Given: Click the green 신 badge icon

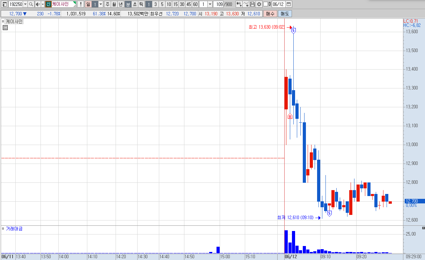Looking at the screenshot, I should click(48, 4).
